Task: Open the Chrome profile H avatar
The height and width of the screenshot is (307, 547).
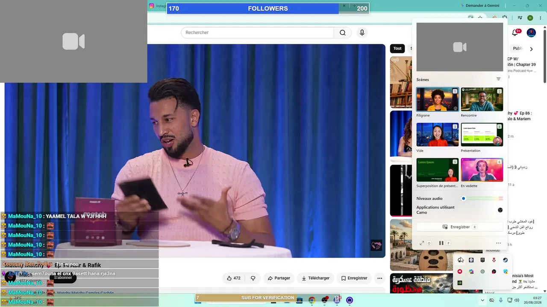Action: pos(530,18)
